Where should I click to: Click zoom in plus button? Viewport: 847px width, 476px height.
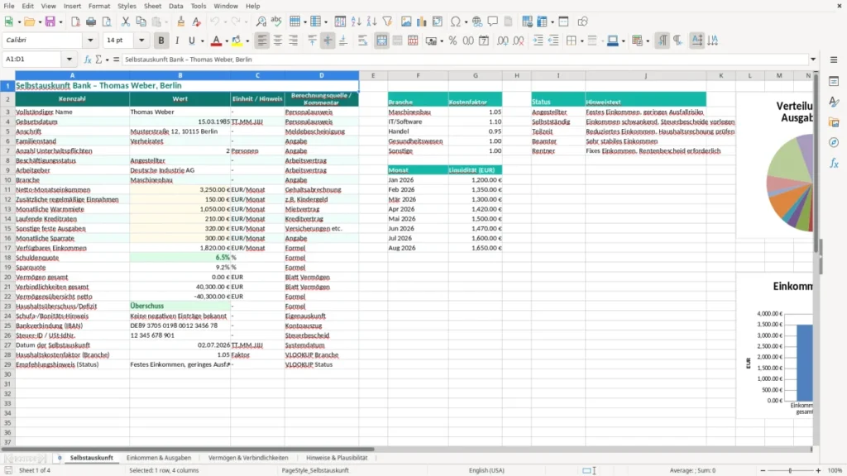point(818,470)
